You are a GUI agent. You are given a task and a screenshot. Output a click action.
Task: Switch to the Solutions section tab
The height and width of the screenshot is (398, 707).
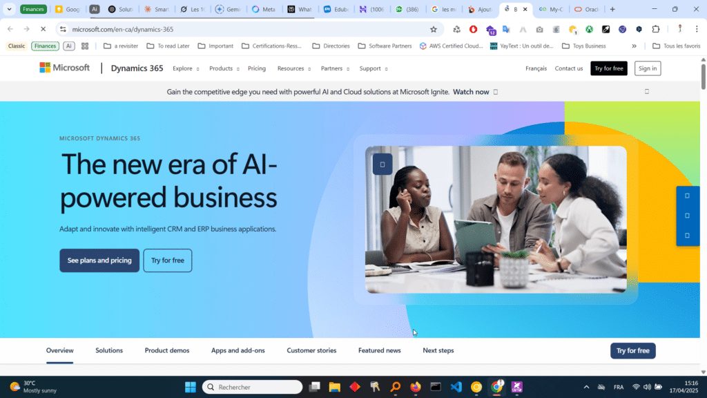point(109,350)
